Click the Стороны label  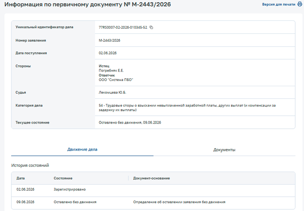(23, 66)
